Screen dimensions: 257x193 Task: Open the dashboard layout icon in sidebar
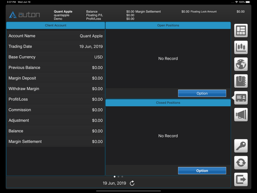tap(241, 31)
